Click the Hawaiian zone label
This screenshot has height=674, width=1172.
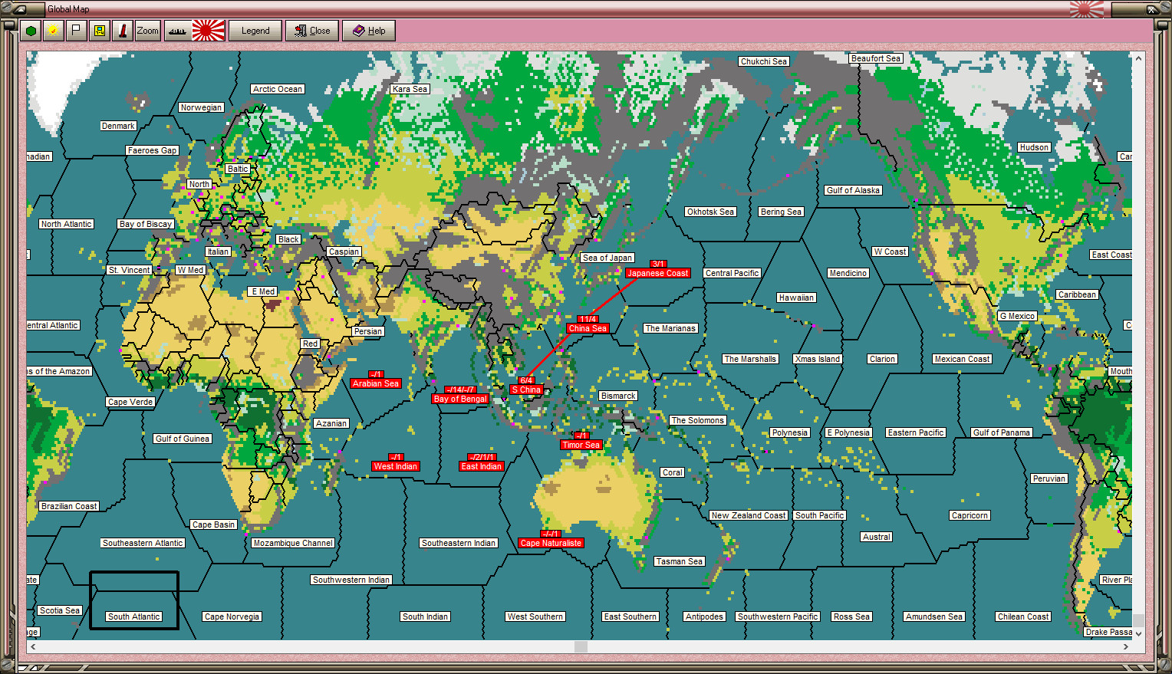coord(796,298)
